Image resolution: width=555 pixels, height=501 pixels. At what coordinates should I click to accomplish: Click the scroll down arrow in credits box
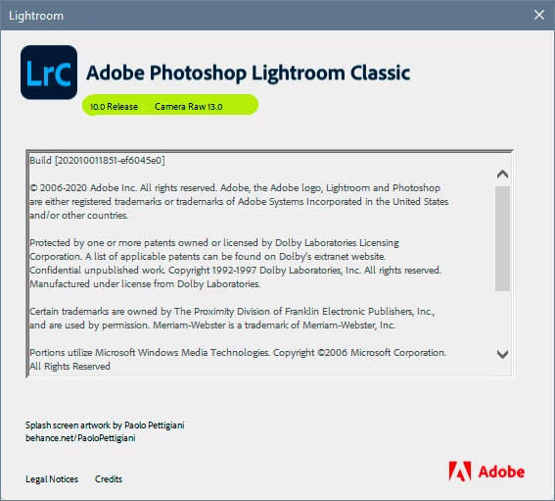pyautogui.click(x=502, y=354)
